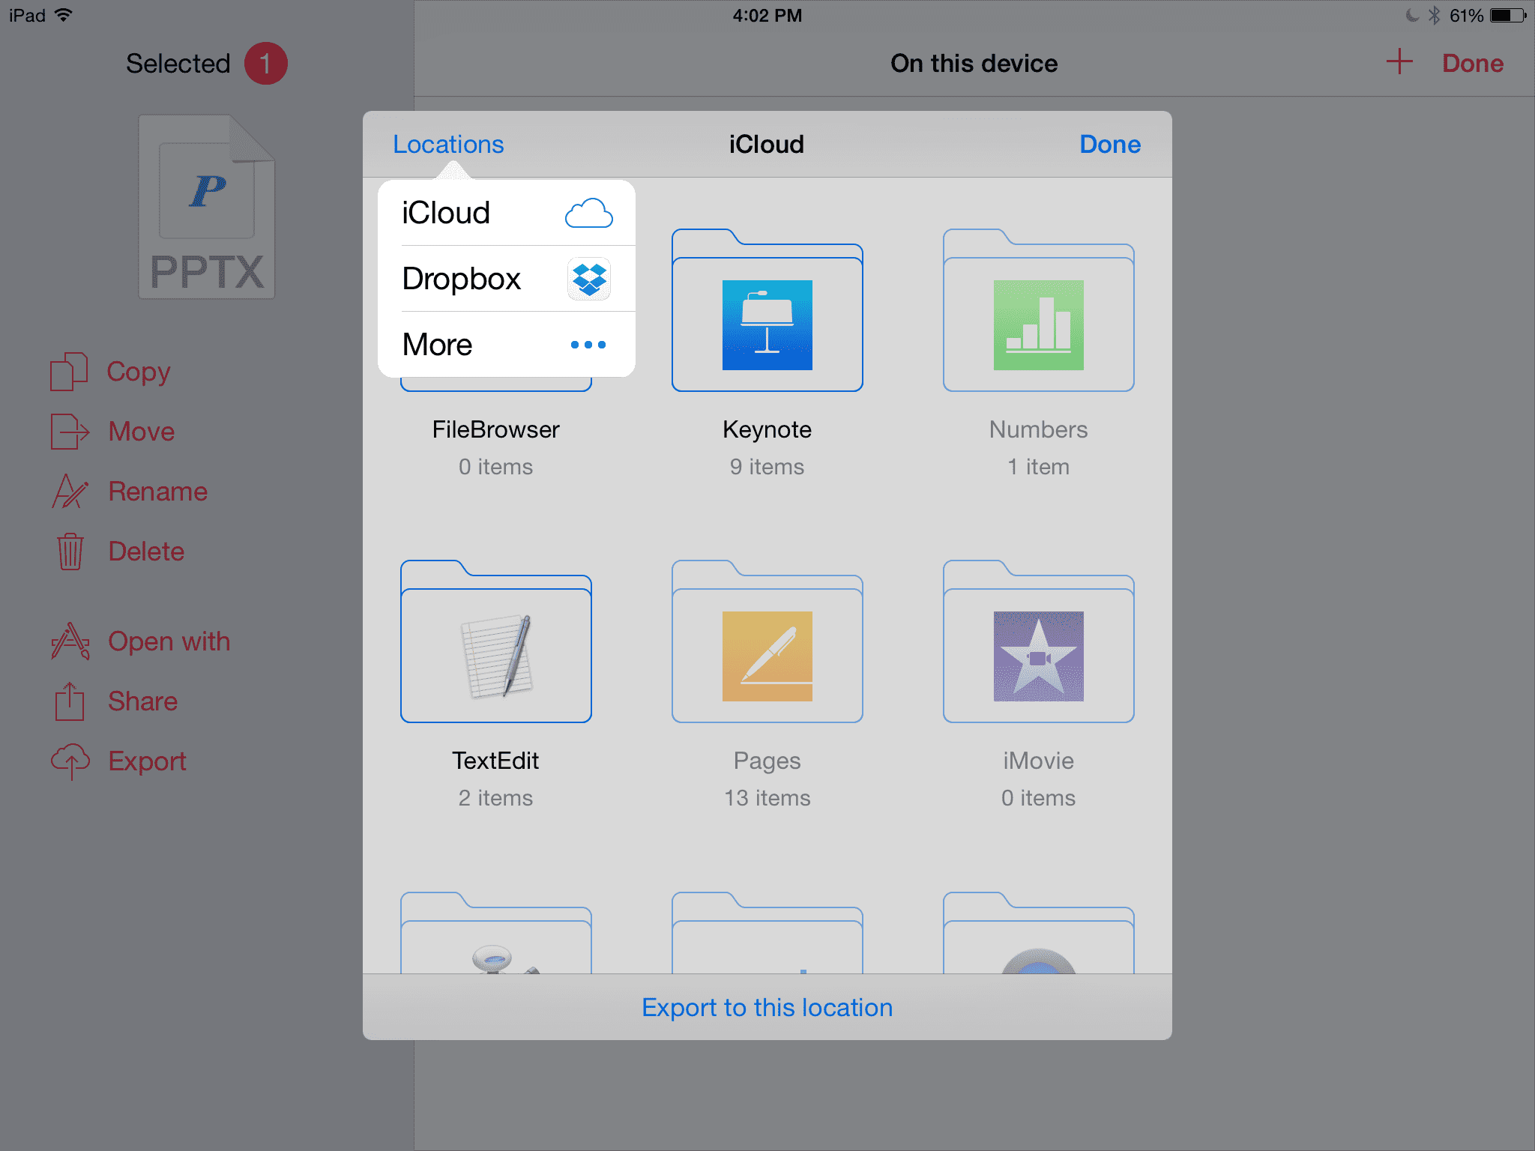The image size is (1535, 1151).
Task: Tap the Open with icon
Action: [x=70, y=641]
